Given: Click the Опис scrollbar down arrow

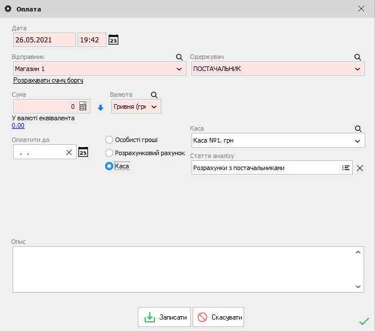Looking at the screenshot, I should click(358, 286).
